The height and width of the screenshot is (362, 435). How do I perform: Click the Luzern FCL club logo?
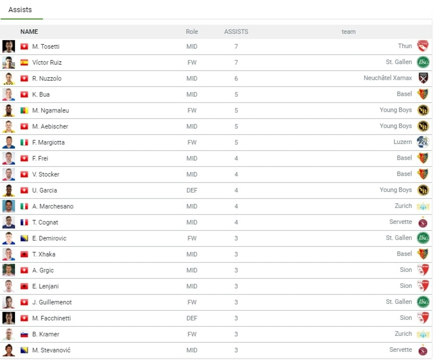click(x=423, y=142)
